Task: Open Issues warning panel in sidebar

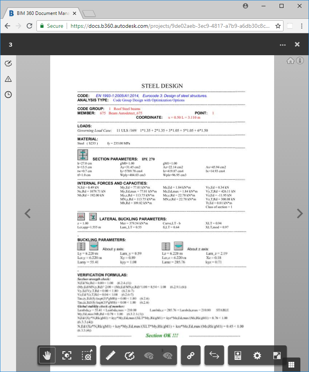Action: coord(8,79)
